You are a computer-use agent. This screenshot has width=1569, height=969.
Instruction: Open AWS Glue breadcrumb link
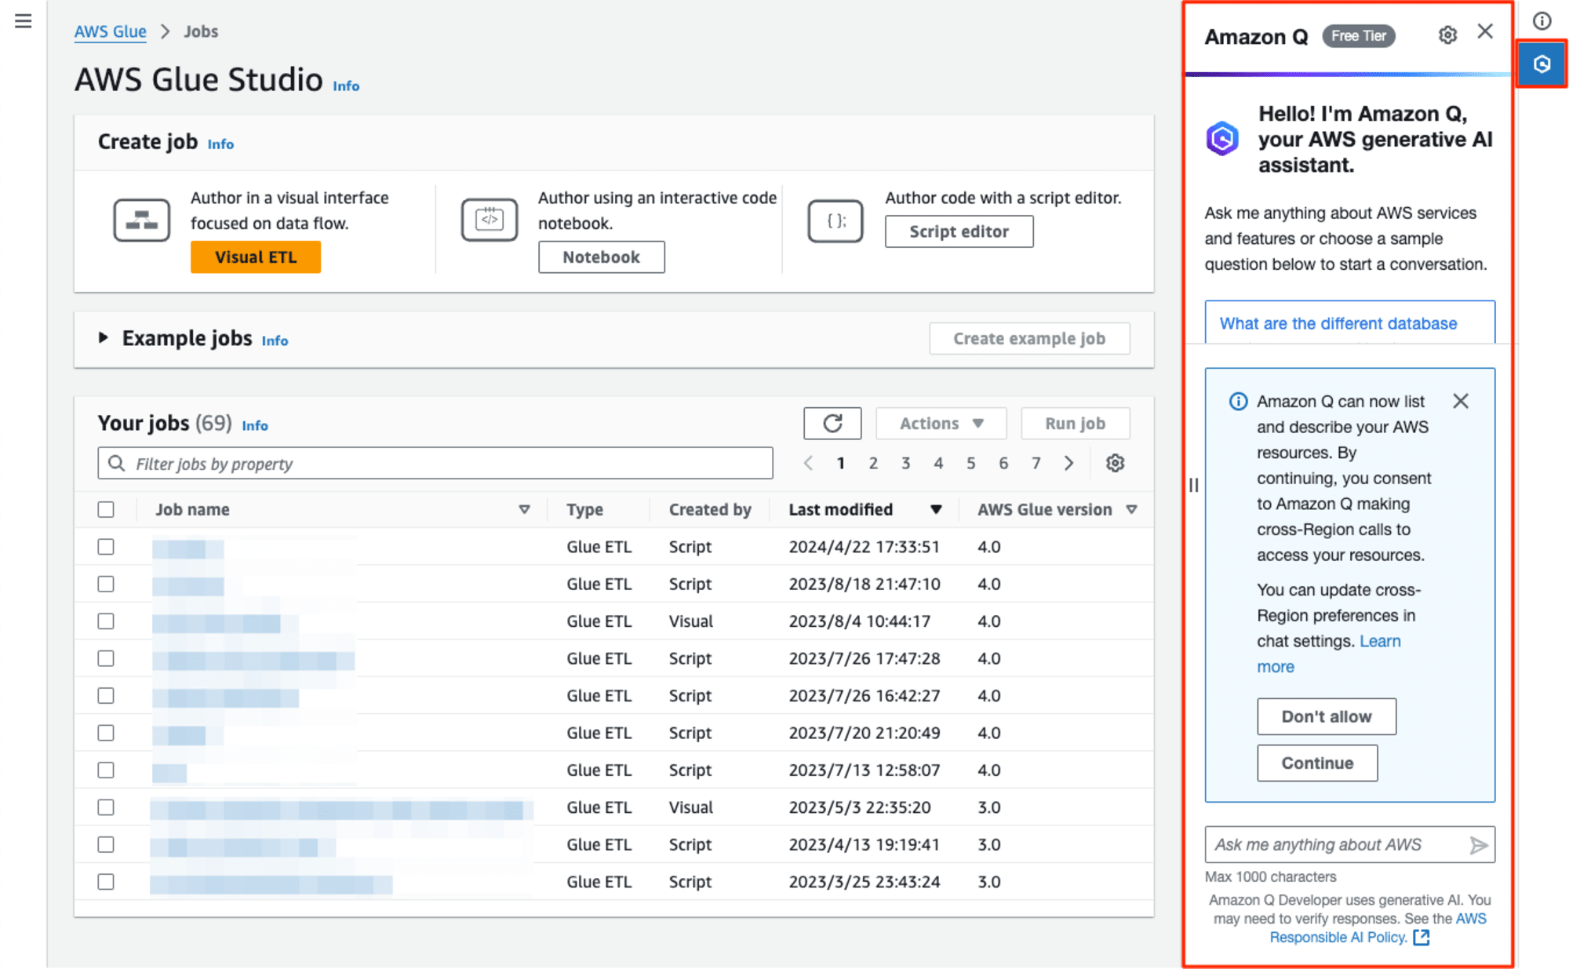(110, 32)
